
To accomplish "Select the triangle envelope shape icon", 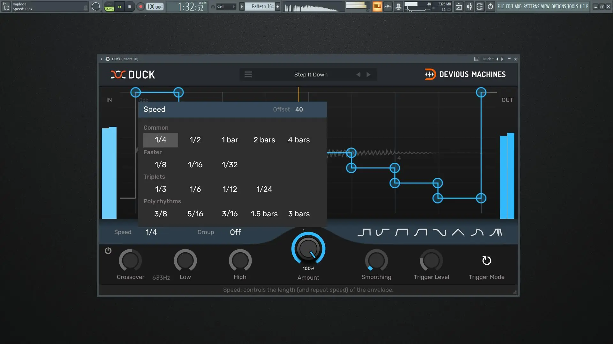I will pyautogui.click(x=458, y=233).
